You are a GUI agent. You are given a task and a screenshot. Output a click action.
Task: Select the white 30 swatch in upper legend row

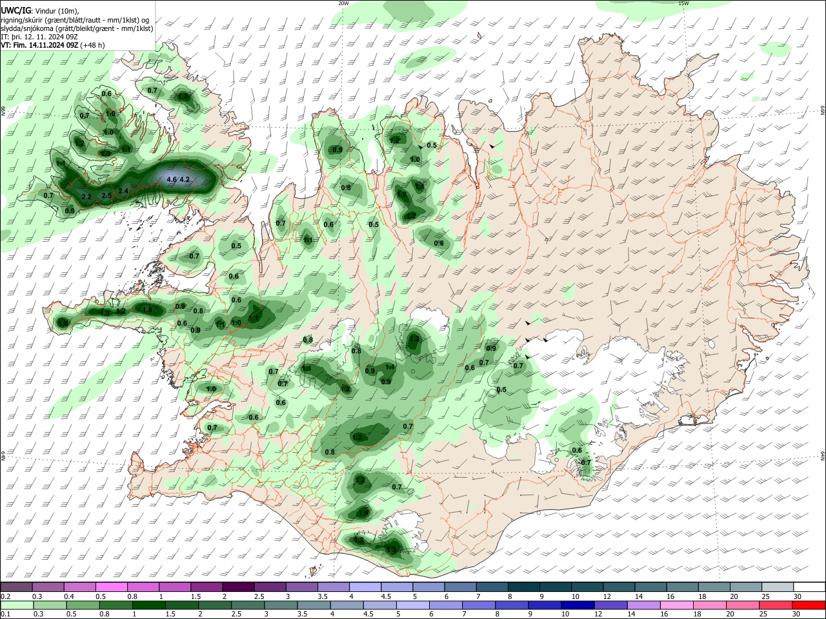click(809, 587)
